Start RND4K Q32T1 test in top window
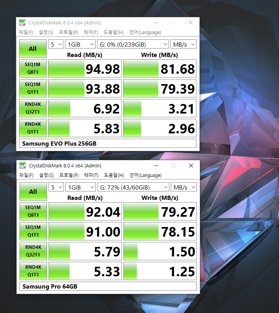 pos(33,108)
